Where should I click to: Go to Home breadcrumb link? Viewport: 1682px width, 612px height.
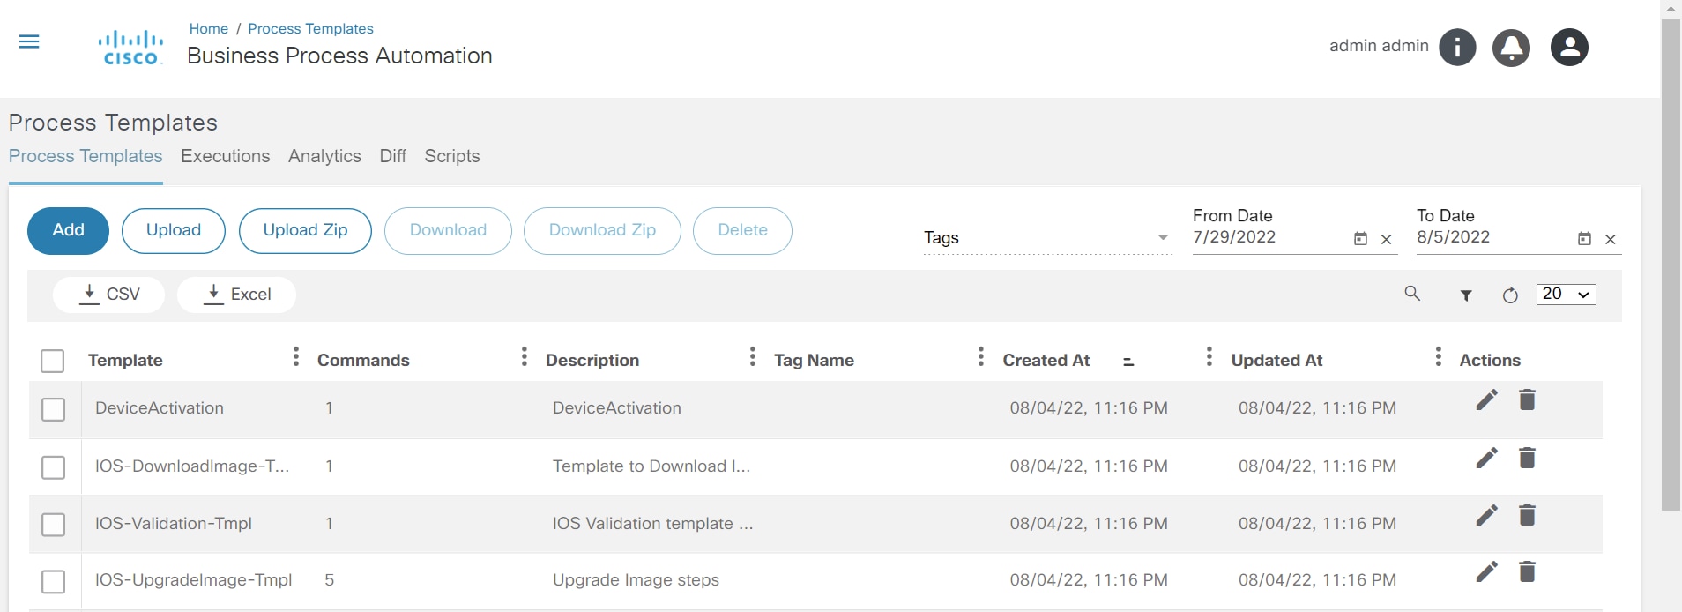coord(208,28)
